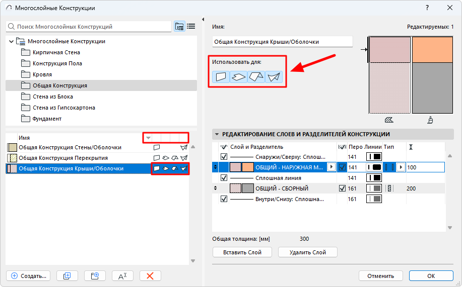This screenshot has height=287, width=462.
Task: Delete the selected composite with red X
Action: pos(150,276)
